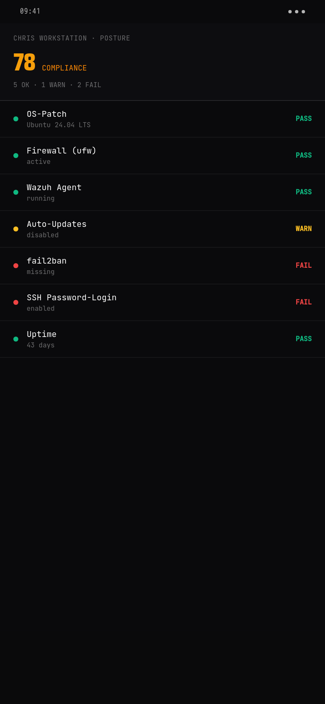Image resolution: width=325 pixels, height=704 pixels.
Task: Click the green dot next to Firewall (ufw)
Action: point(16,156)
